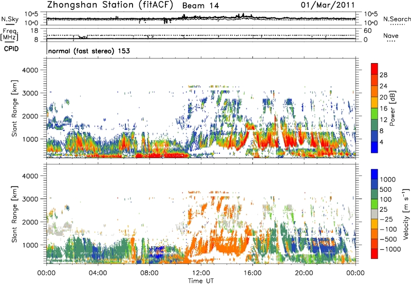Click the blue top segment of the Velocity colorbar
The image size is (411, 284).
tap(375, 174)
